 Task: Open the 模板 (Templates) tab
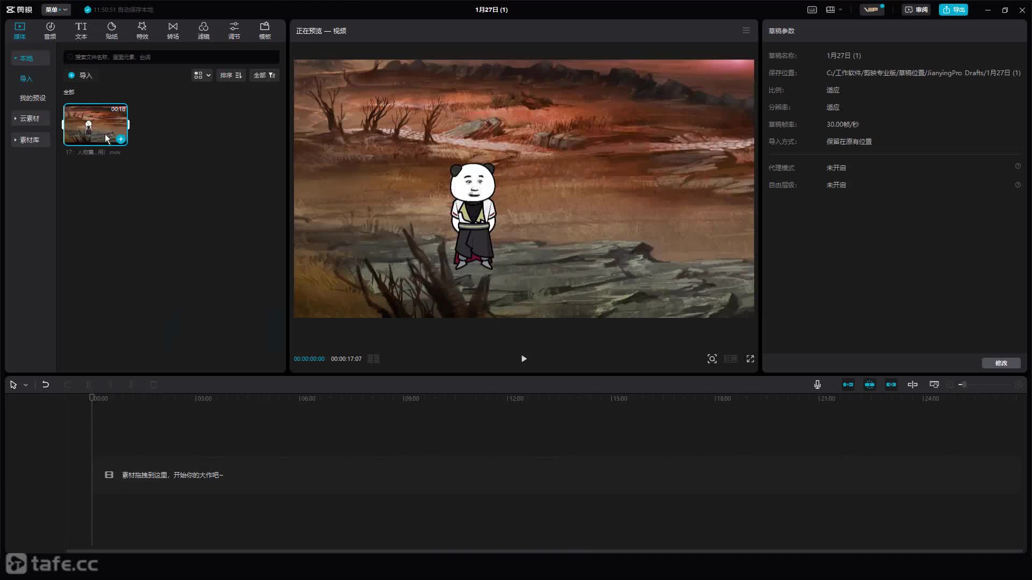[x=264, y=31]
